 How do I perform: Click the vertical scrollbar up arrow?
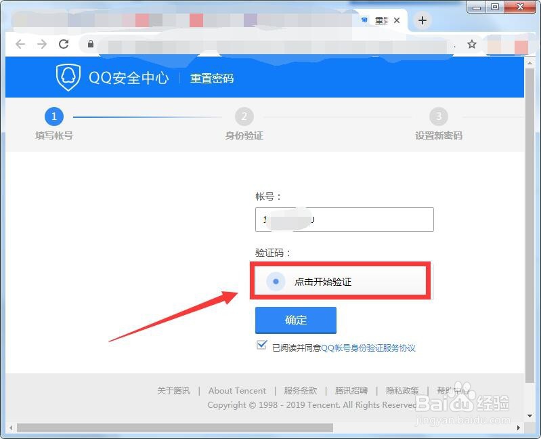[x=529, y=63]
